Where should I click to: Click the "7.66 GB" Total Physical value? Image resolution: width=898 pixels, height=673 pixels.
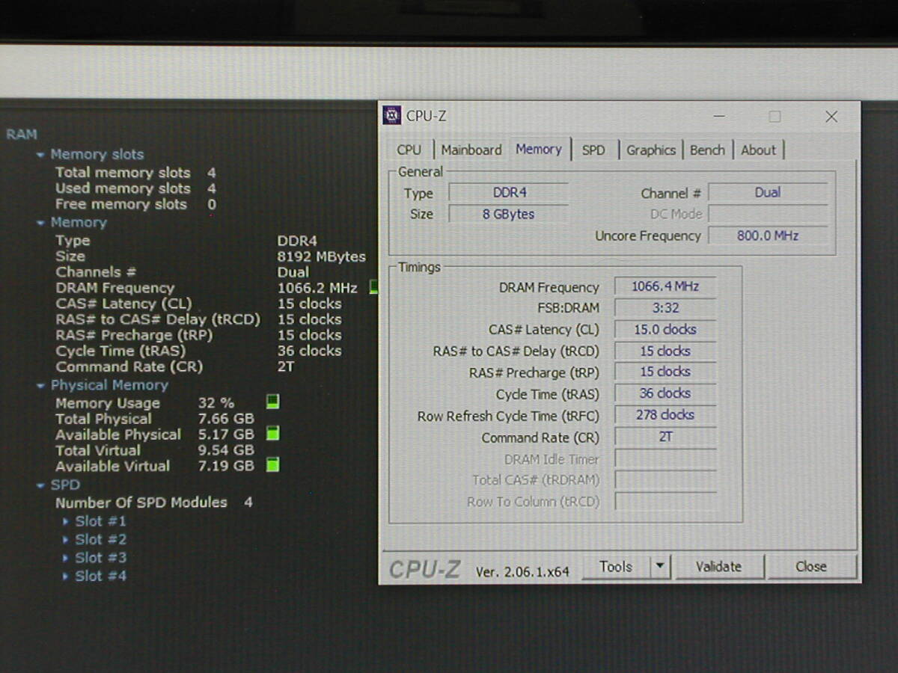click(x=226, y=419)
